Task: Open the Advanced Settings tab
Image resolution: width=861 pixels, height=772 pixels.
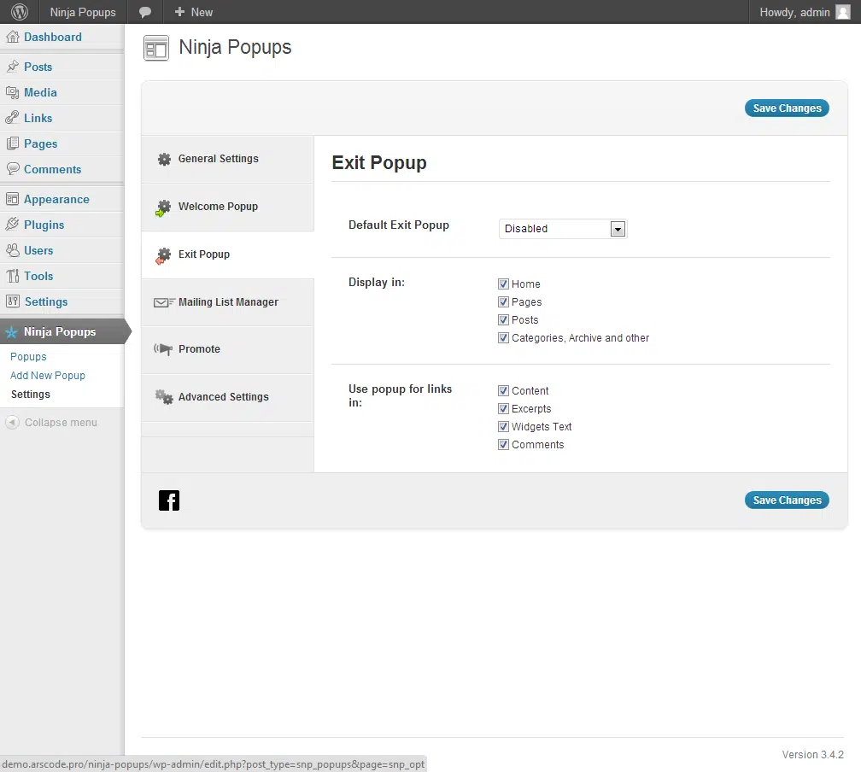Action: 227,398
